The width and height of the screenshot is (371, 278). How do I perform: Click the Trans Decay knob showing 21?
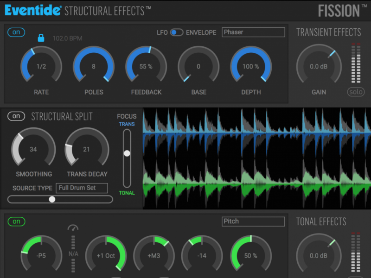click(x=87, y=150)
